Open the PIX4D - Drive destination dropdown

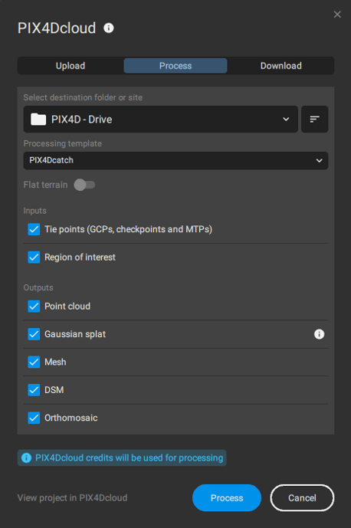161,120
